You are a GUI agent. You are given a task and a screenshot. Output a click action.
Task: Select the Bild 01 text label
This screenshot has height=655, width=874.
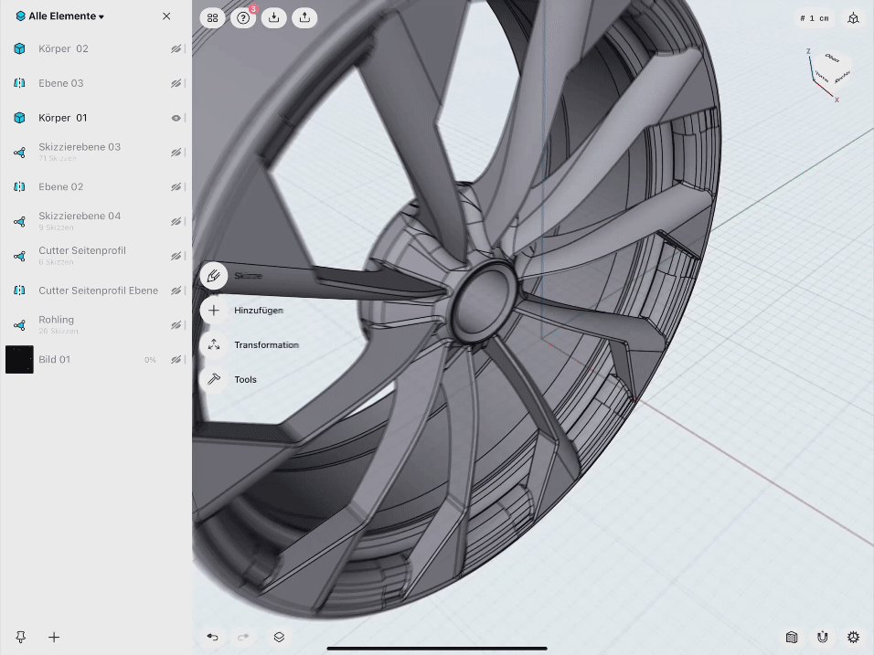[55, 359]
